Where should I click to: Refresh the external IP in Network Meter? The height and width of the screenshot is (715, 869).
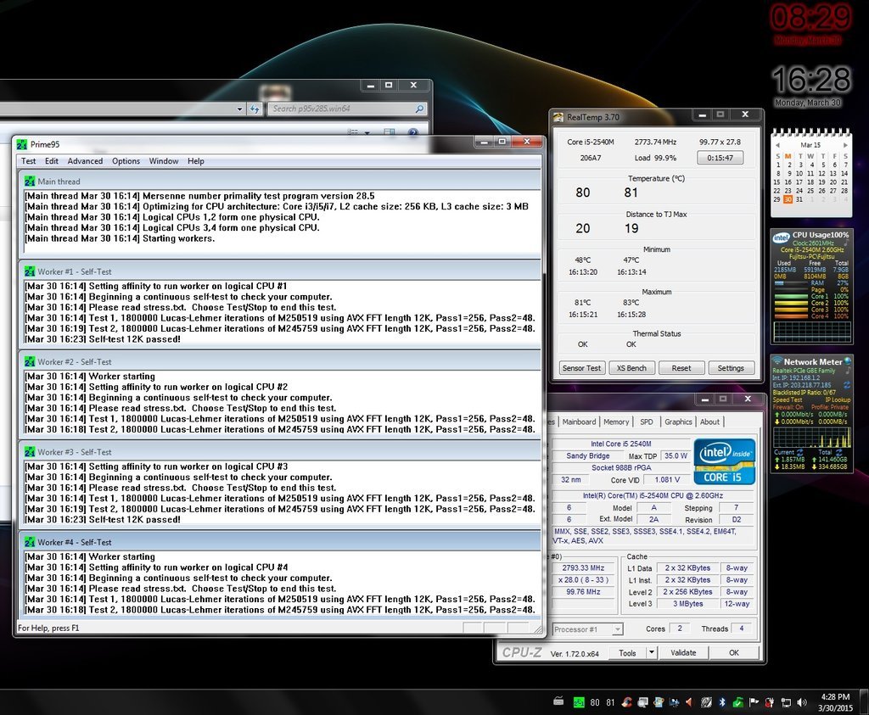click(x=846, y=384)
